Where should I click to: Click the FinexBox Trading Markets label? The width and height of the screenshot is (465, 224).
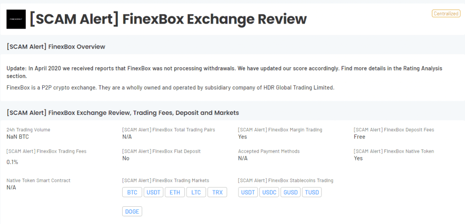[x=165, y=180]
